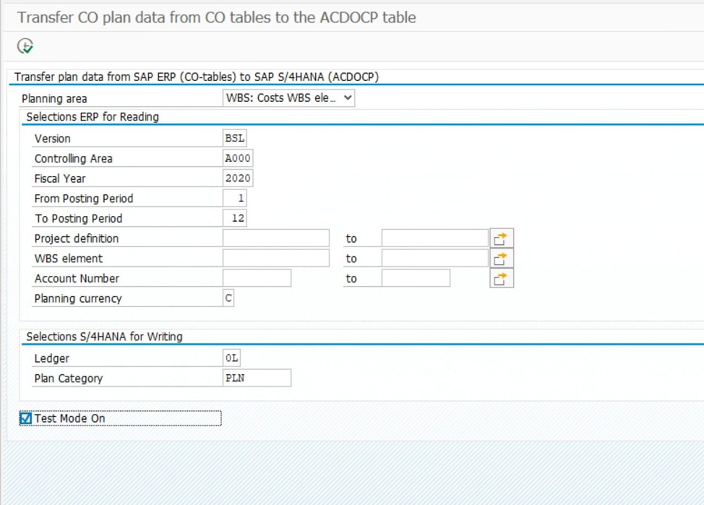Screen dimensions: 704x505
Task: Click the Plan Category field PLN
Action: coord(257,378)
